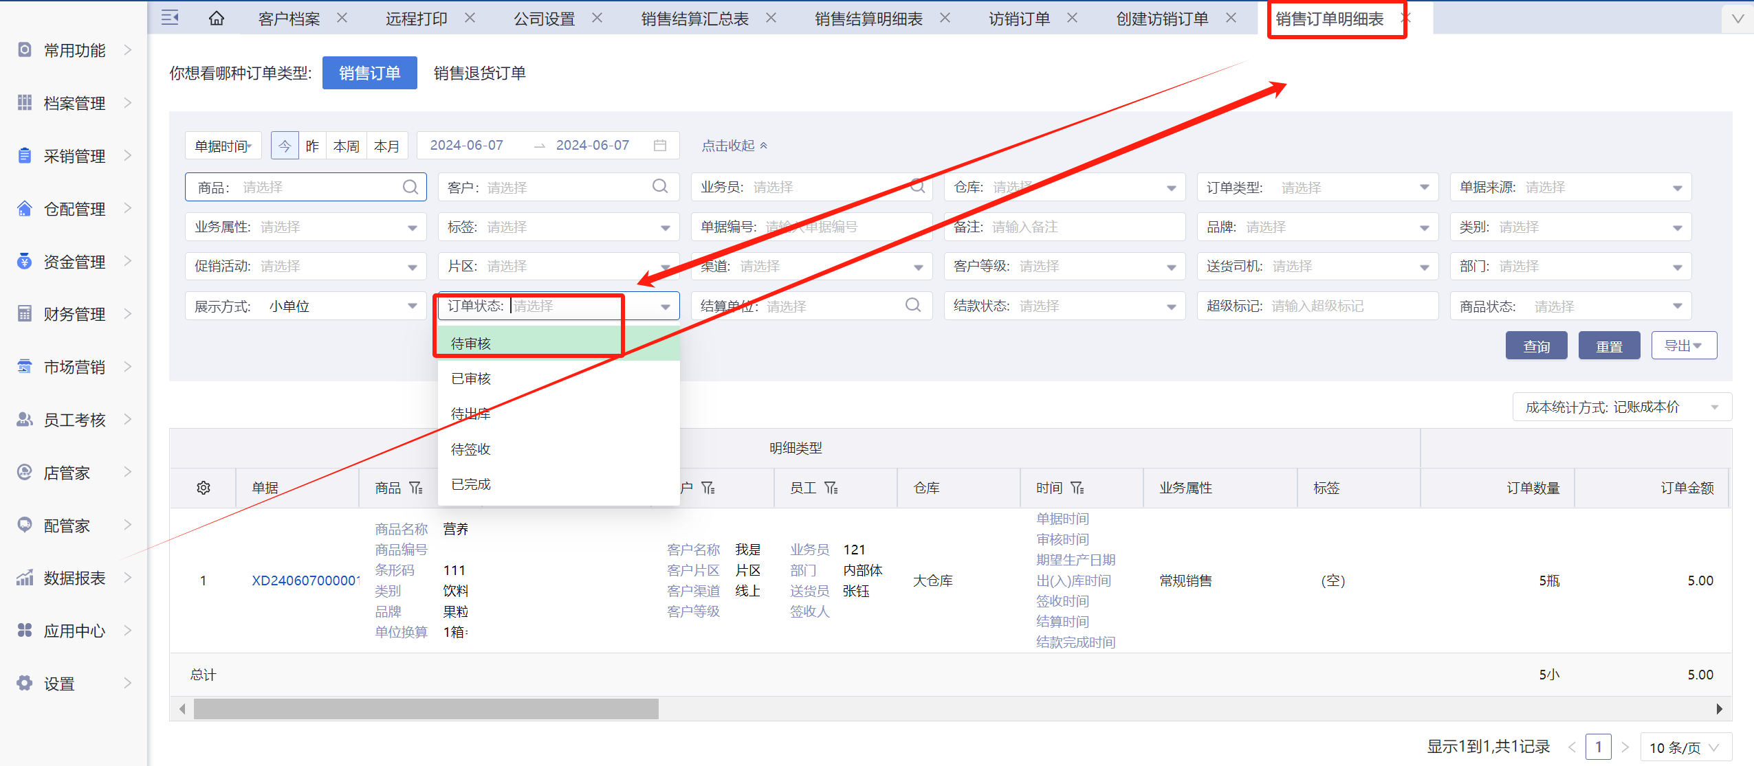
Task: Open 资金管理 sidebar icon
Action: click(x=25, y=261)
